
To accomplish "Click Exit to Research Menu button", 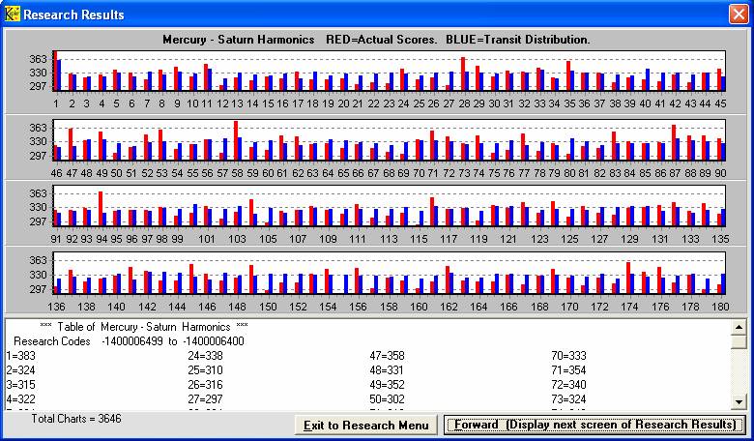I will (x=365, y=426).
